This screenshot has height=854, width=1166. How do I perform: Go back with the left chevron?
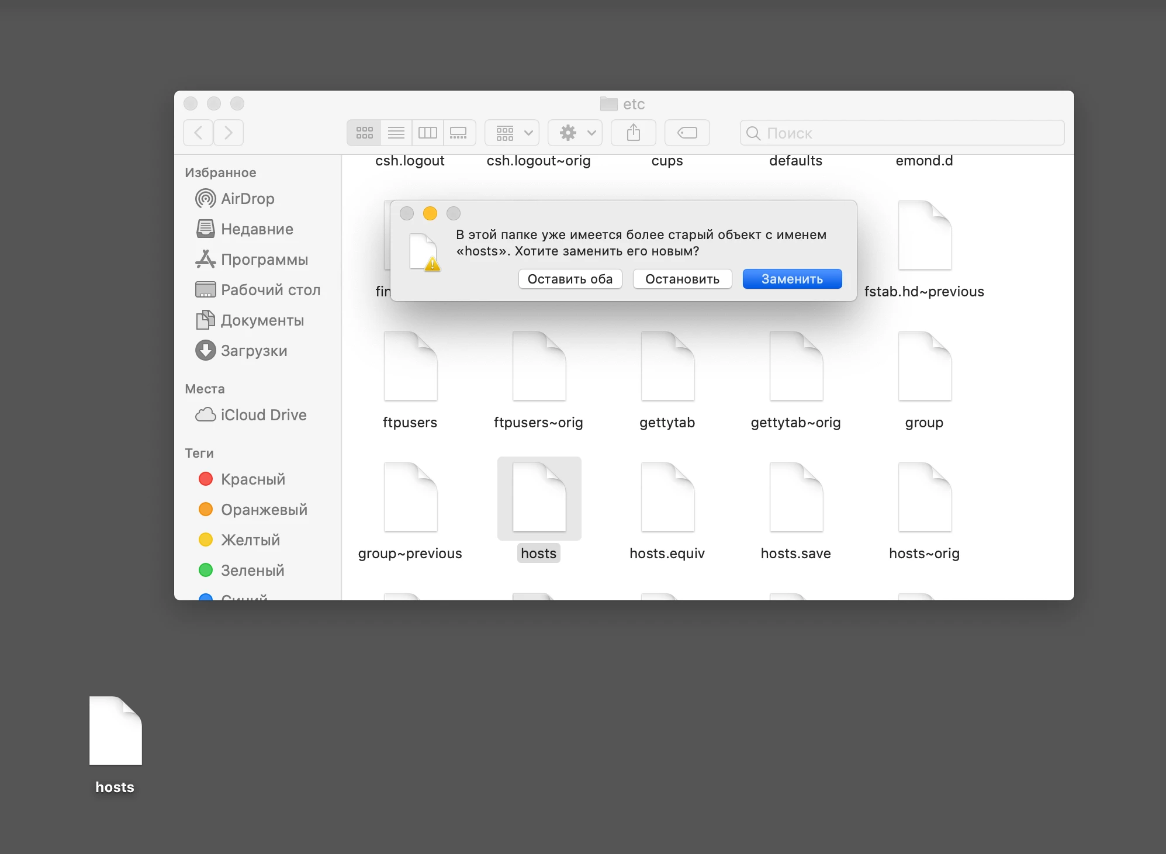click(199, 133)
